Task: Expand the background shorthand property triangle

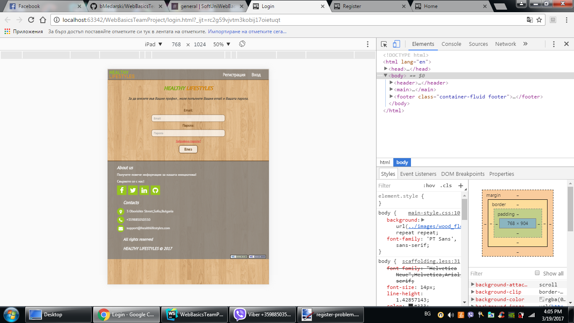Action: (423, 220)
